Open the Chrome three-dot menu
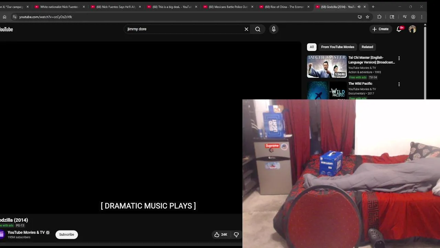440x248 pixels. point(422,17)
